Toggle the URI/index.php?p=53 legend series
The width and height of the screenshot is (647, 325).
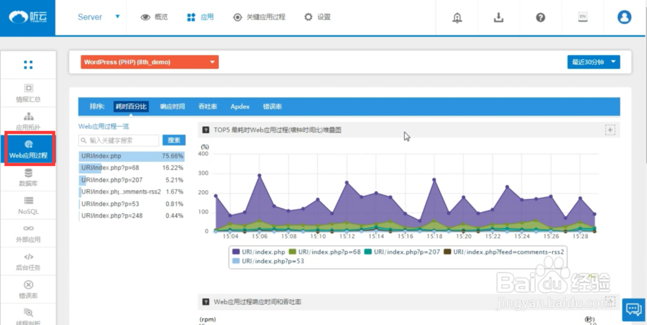click(269, 261)
